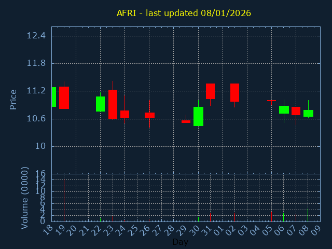Click the red candlestick on day 19
This screenshot has height=249, width=332.
point(64,98)
